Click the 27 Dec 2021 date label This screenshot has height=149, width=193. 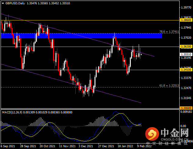pos(106,146)
